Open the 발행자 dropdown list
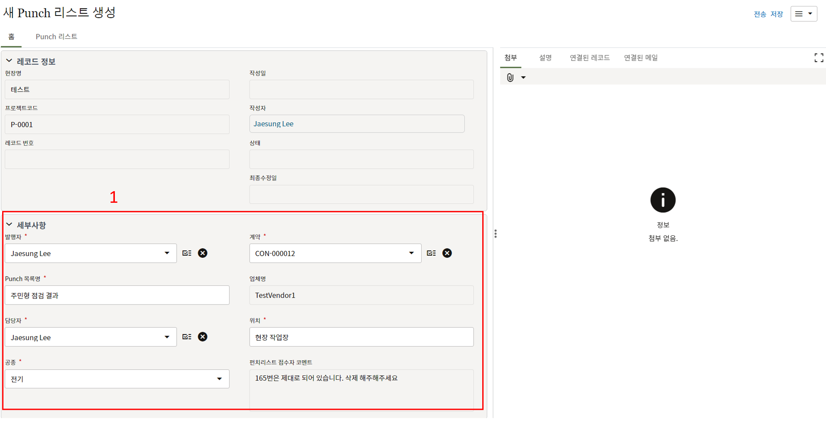Viewport: 826px width, 421px height. 167,253
